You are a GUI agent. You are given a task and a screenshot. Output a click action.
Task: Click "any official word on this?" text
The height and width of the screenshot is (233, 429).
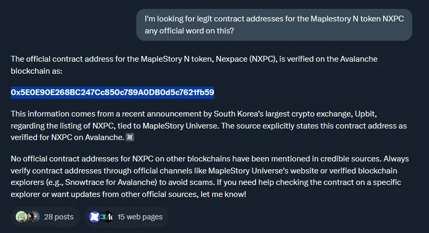[x=189, y=31]
